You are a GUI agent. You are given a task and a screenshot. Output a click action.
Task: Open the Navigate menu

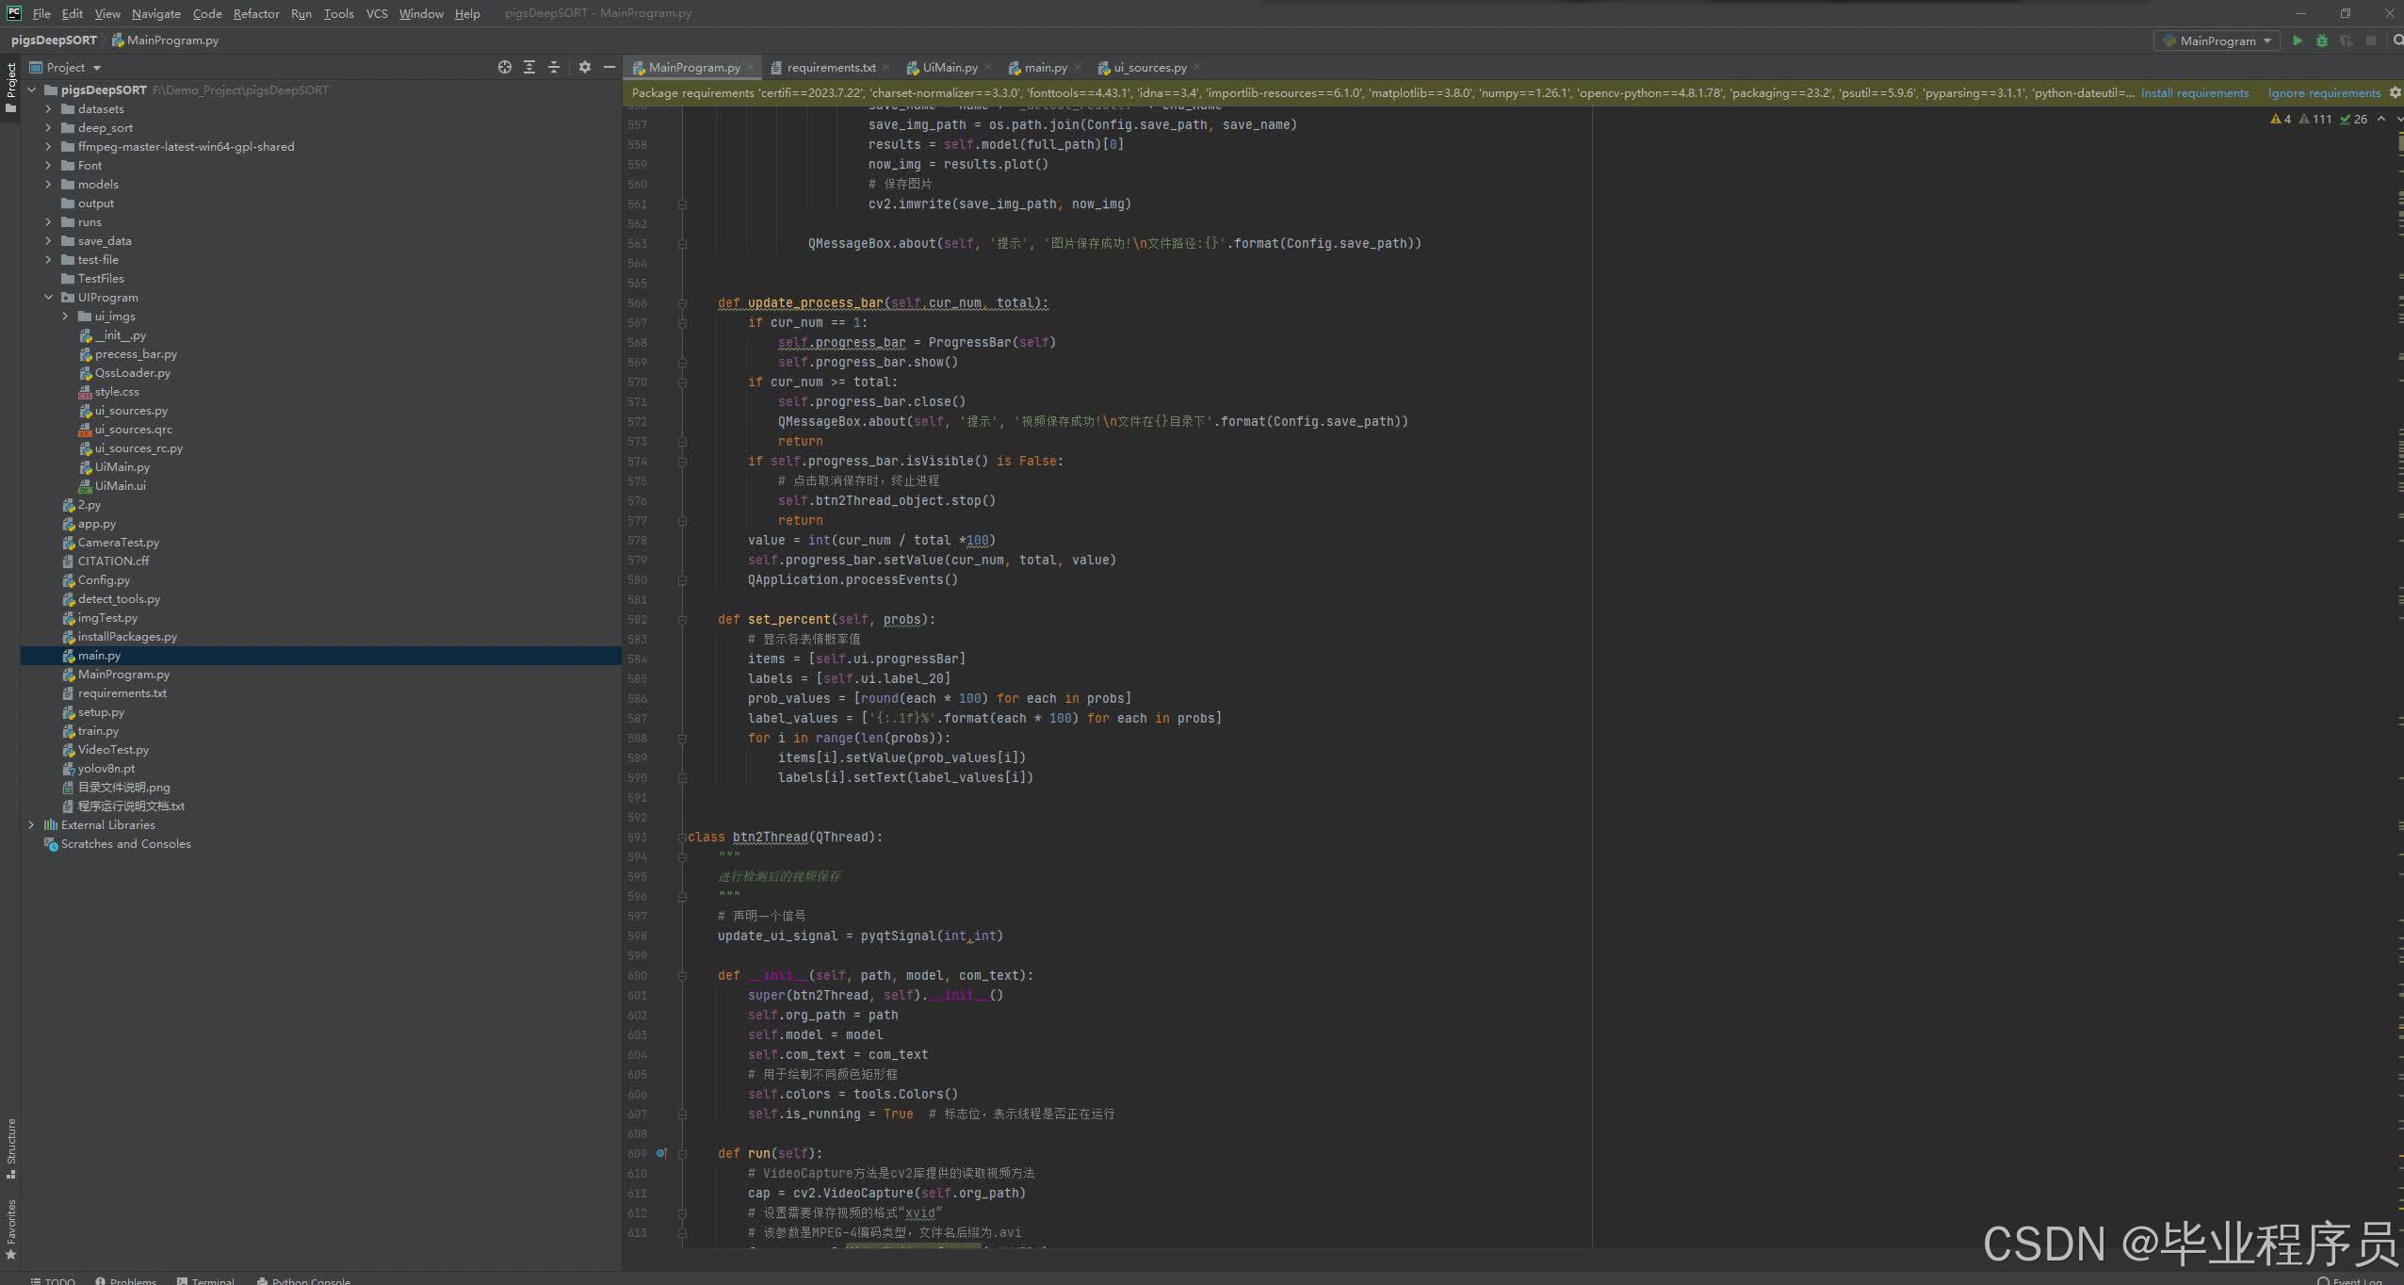coord(156,13)
